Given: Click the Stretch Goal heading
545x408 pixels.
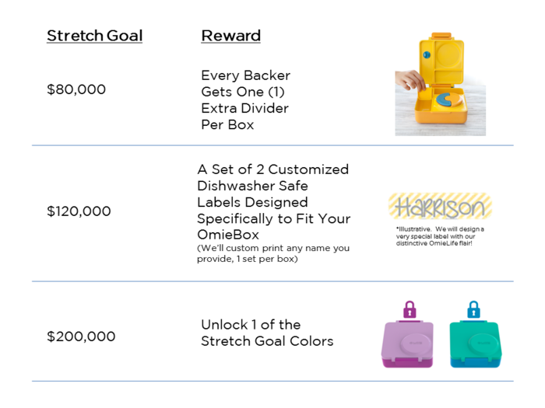Looking at the screenshot, I should (94, 36).
